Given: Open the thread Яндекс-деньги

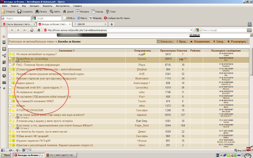Looking at the screenshot, I should tap(25, 83).
